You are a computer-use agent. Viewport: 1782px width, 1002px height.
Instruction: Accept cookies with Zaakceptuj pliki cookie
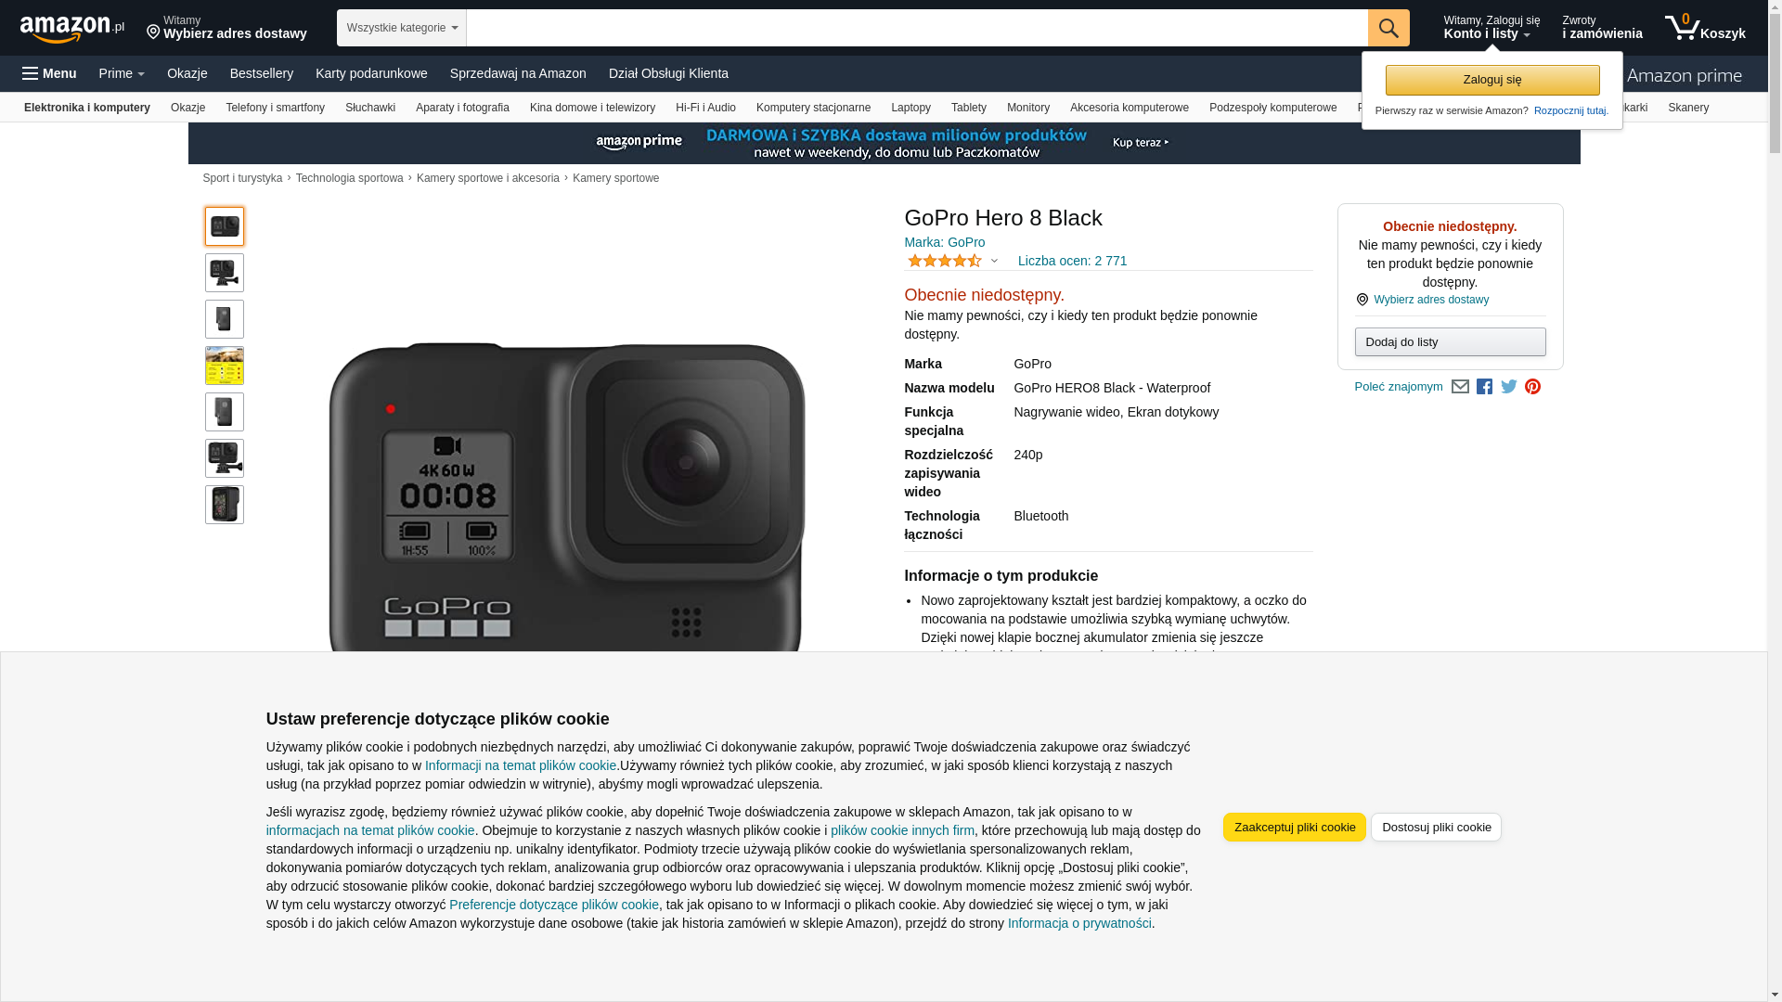pyautogui.click(x=1294, y=828)
